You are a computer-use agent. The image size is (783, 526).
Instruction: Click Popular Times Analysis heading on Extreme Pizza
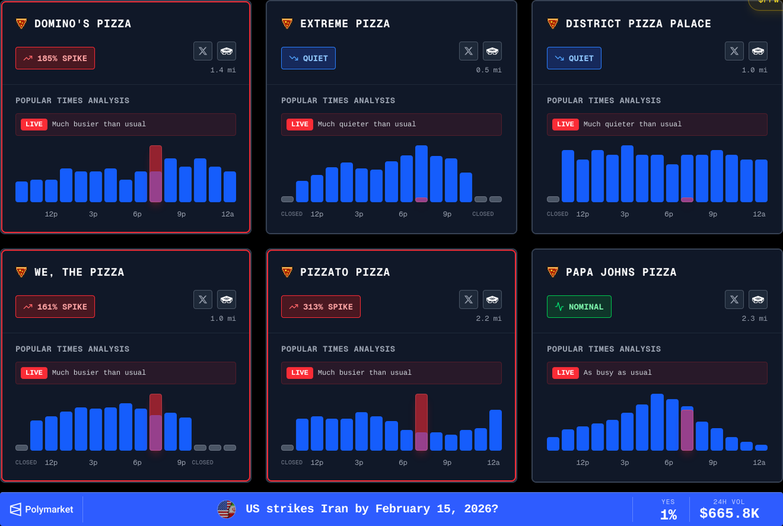(x=338, y=101)
